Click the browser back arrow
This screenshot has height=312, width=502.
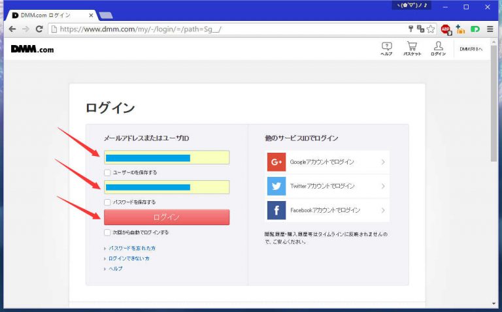point(12,29)
